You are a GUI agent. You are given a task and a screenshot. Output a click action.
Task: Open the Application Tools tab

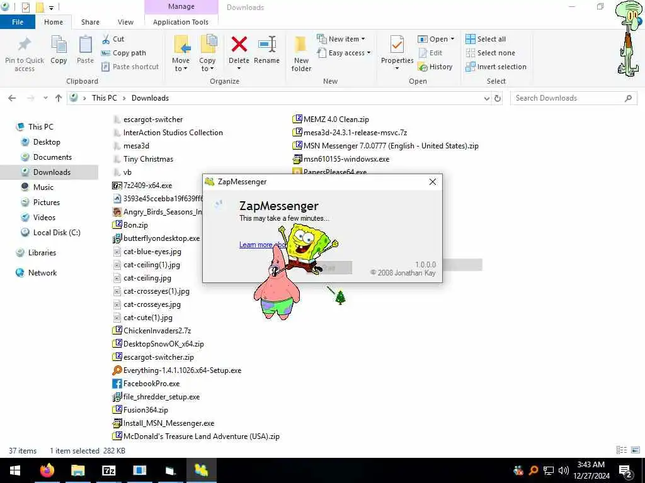(x=181, y=22)
